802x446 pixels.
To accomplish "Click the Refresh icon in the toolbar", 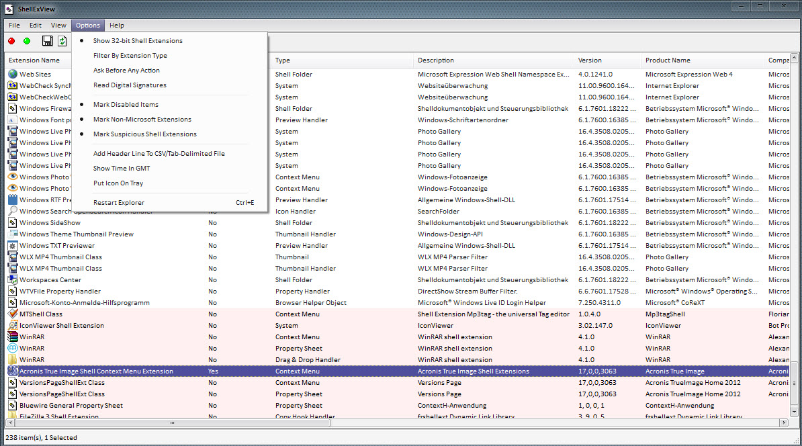I will [x=62, y=41].
